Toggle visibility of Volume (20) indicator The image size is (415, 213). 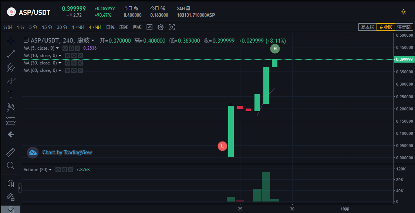[58, 170]
